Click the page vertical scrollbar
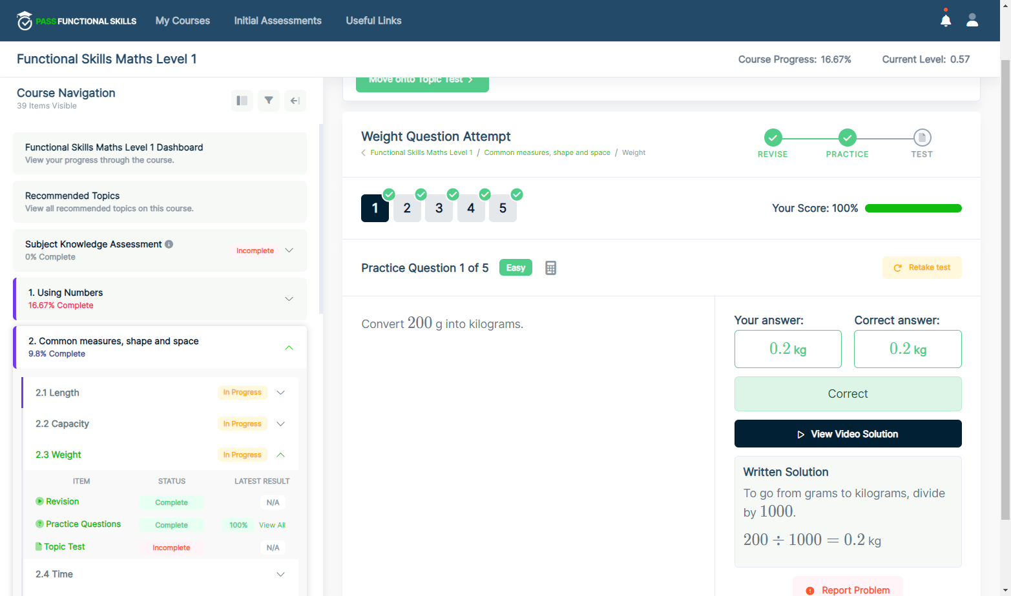 pyautogui.click(x=1005, y=291)
